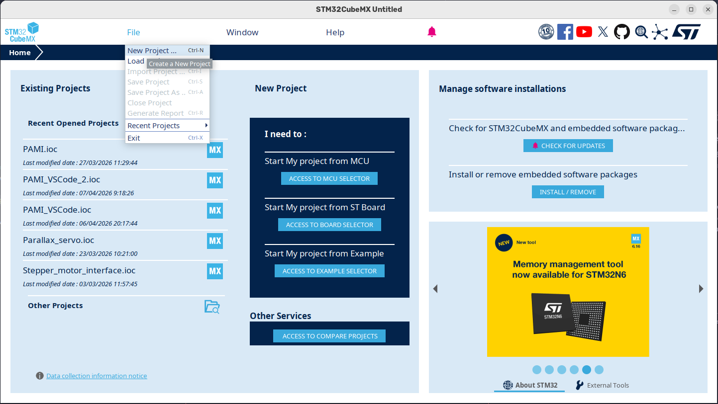The image size is (718, 404).
Task: Open Data collection information notice link
Action: (97, 376)
